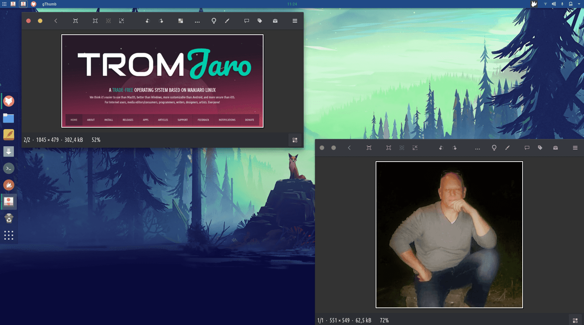
Task: Fit the portrait photo to the window
Action: (389, 148)
